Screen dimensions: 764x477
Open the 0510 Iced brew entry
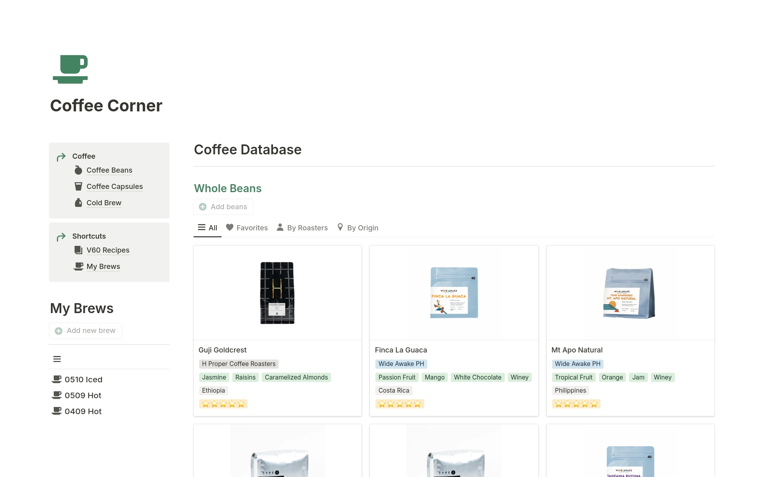[x=83, y=380]
